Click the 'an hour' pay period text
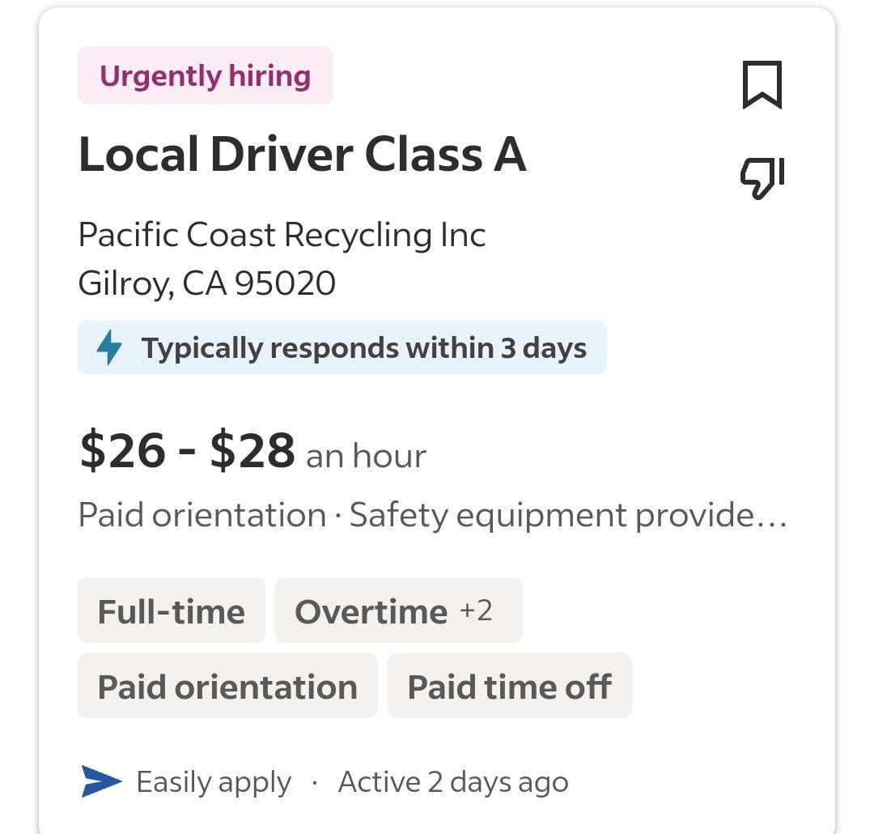Image resolution: width=874 pixels, height=834 pixels. pos(367,456)
